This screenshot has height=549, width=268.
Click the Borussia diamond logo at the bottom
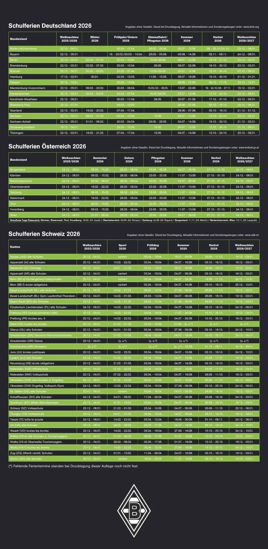pos(134,511)
